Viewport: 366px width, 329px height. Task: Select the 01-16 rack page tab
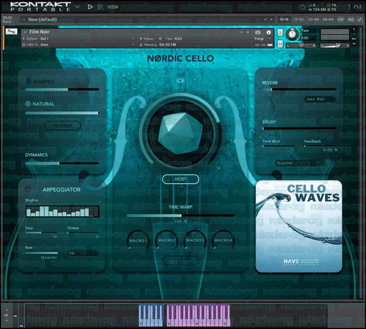(284, 19)
